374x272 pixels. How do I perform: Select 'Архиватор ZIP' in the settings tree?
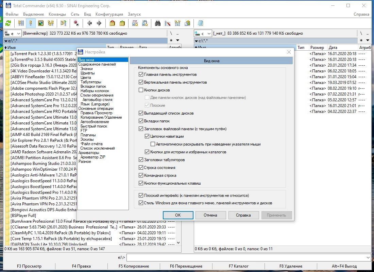93,157
